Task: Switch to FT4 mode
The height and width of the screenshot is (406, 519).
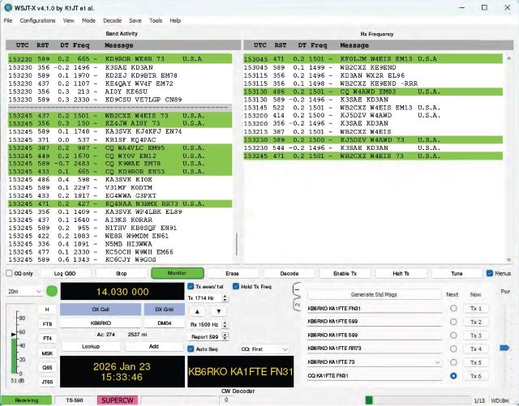Action: tap(46, 338)
